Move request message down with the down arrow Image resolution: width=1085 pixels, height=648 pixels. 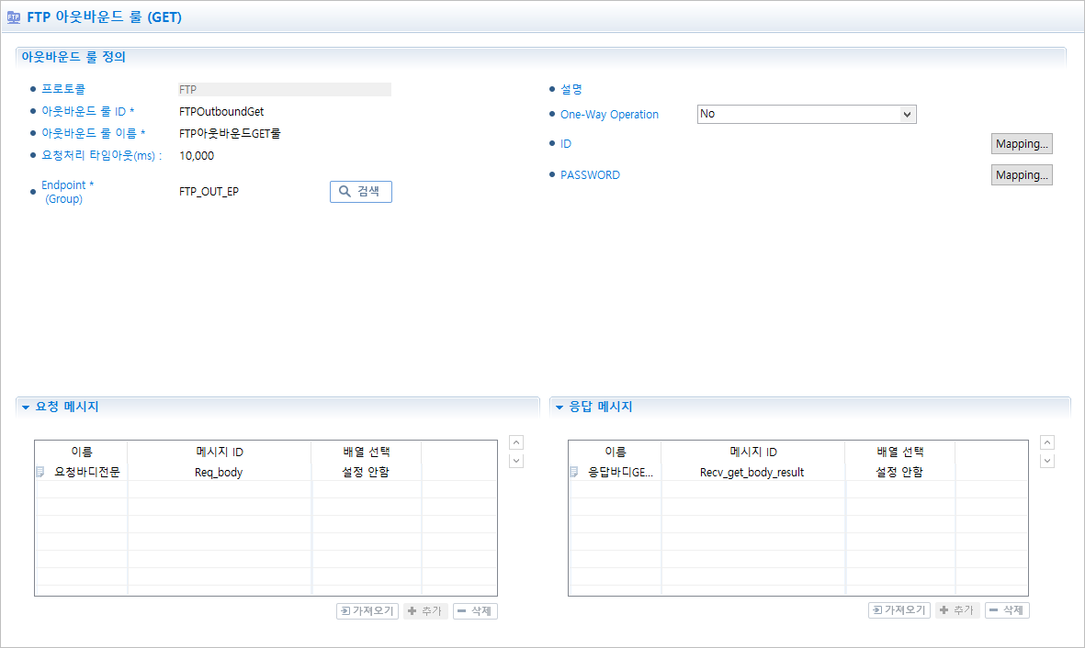coord(516,461)
